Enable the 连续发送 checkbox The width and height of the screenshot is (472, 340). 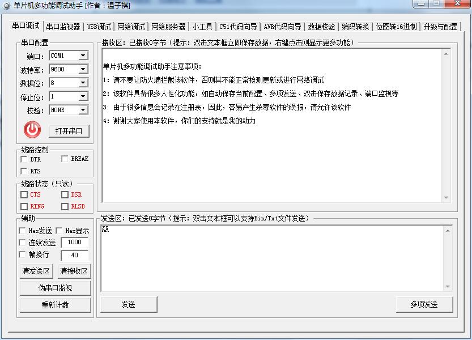coord(23,243)
